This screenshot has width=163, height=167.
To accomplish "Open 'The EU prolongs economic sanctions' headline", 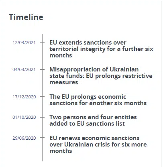I will (x=98, y=100).
